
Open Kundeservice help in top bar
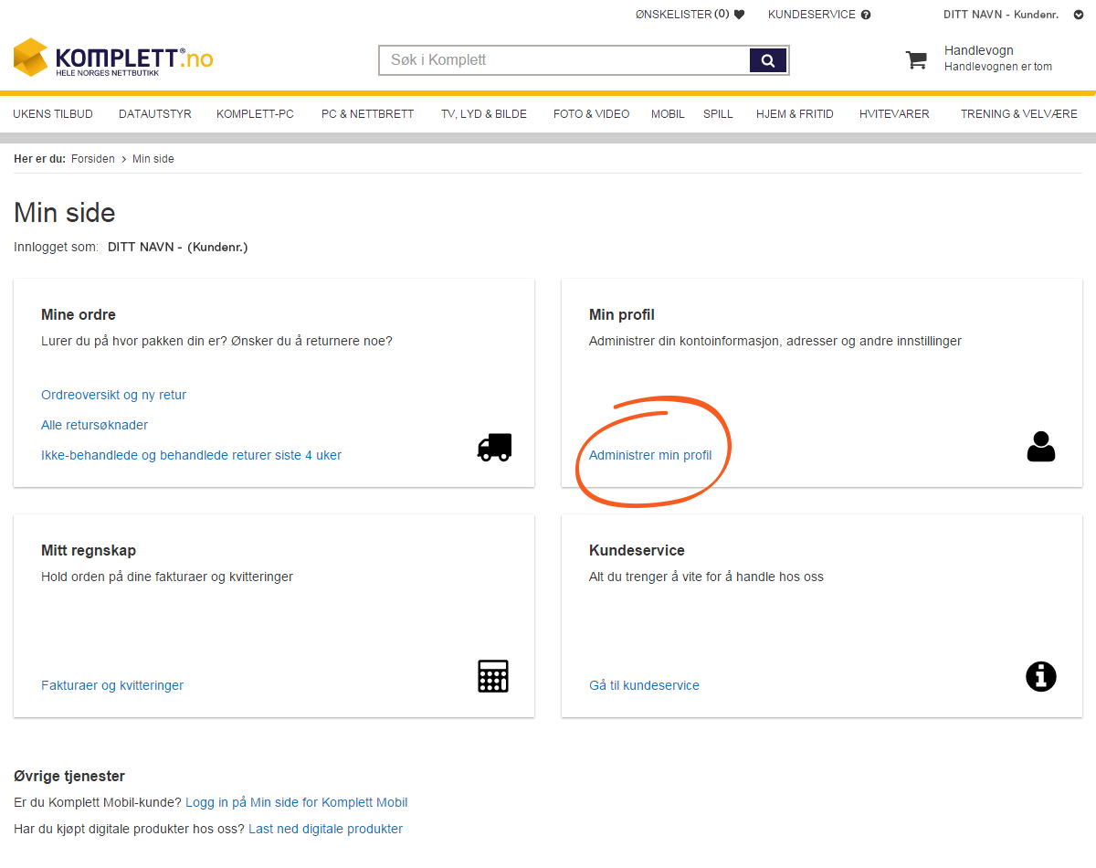point(818,15)
